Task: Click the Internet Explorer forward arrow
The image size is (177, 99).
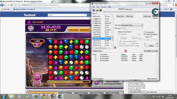Action: (6, 5)
